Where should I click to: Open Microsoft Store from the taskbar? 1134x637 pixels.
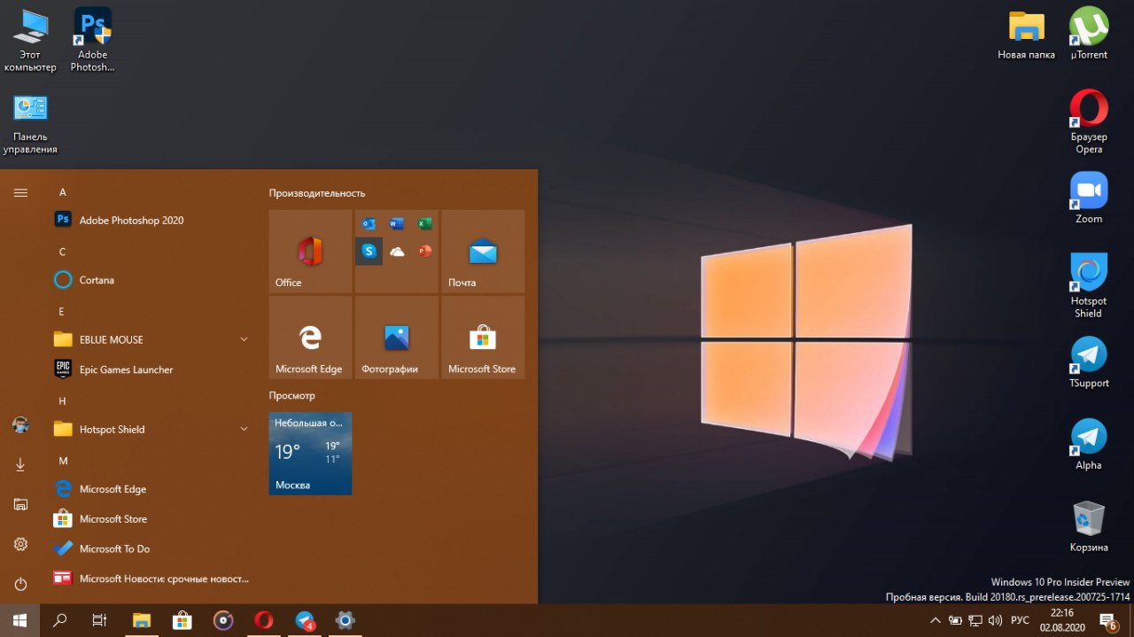pos(183,620)
